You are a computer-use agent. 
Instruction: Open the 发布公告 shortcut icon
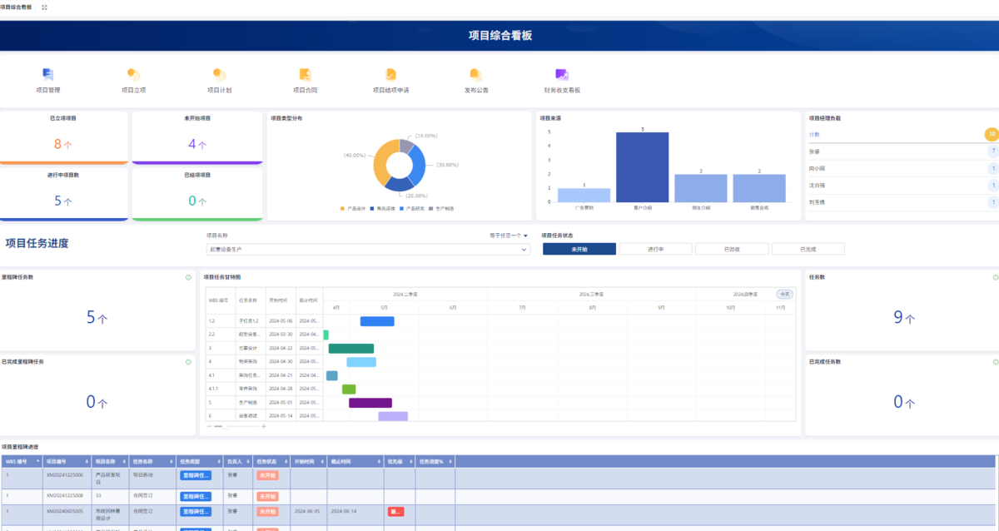pos(476,74)
